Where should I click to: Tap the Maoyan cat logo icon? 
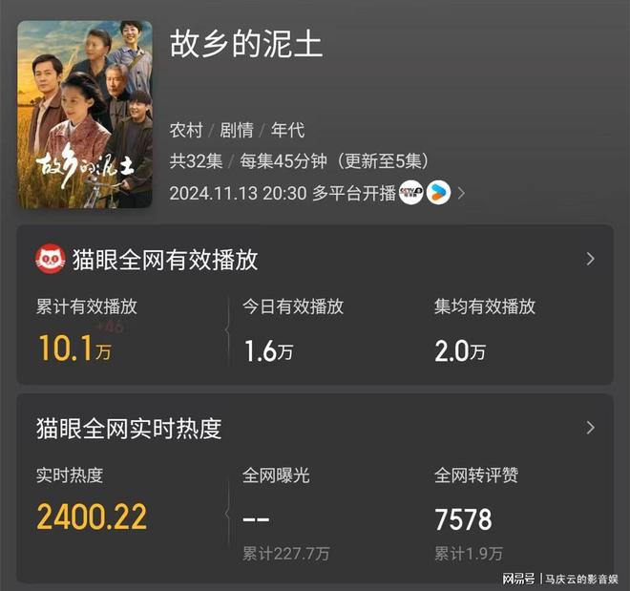51,259
